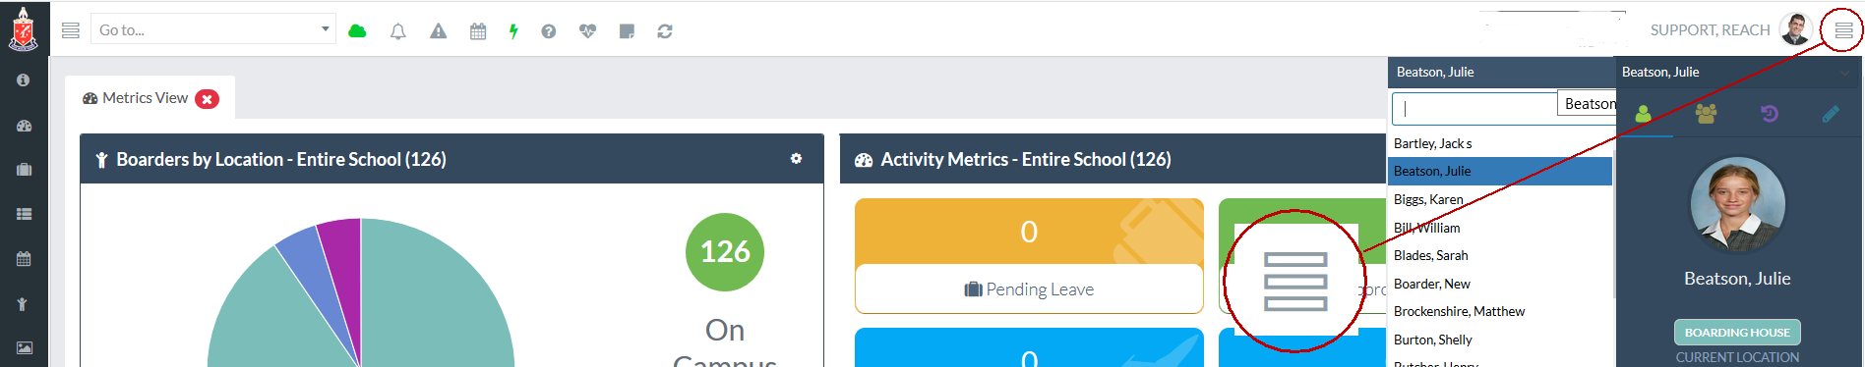Open the help question mark icon
The height and width of the screenshot is (367, 1865).
[x=549, y=31]
